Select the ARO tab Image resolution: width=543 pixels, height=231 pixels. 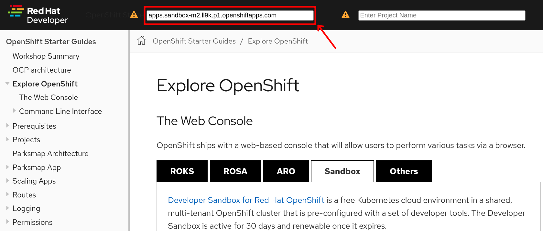286,171
